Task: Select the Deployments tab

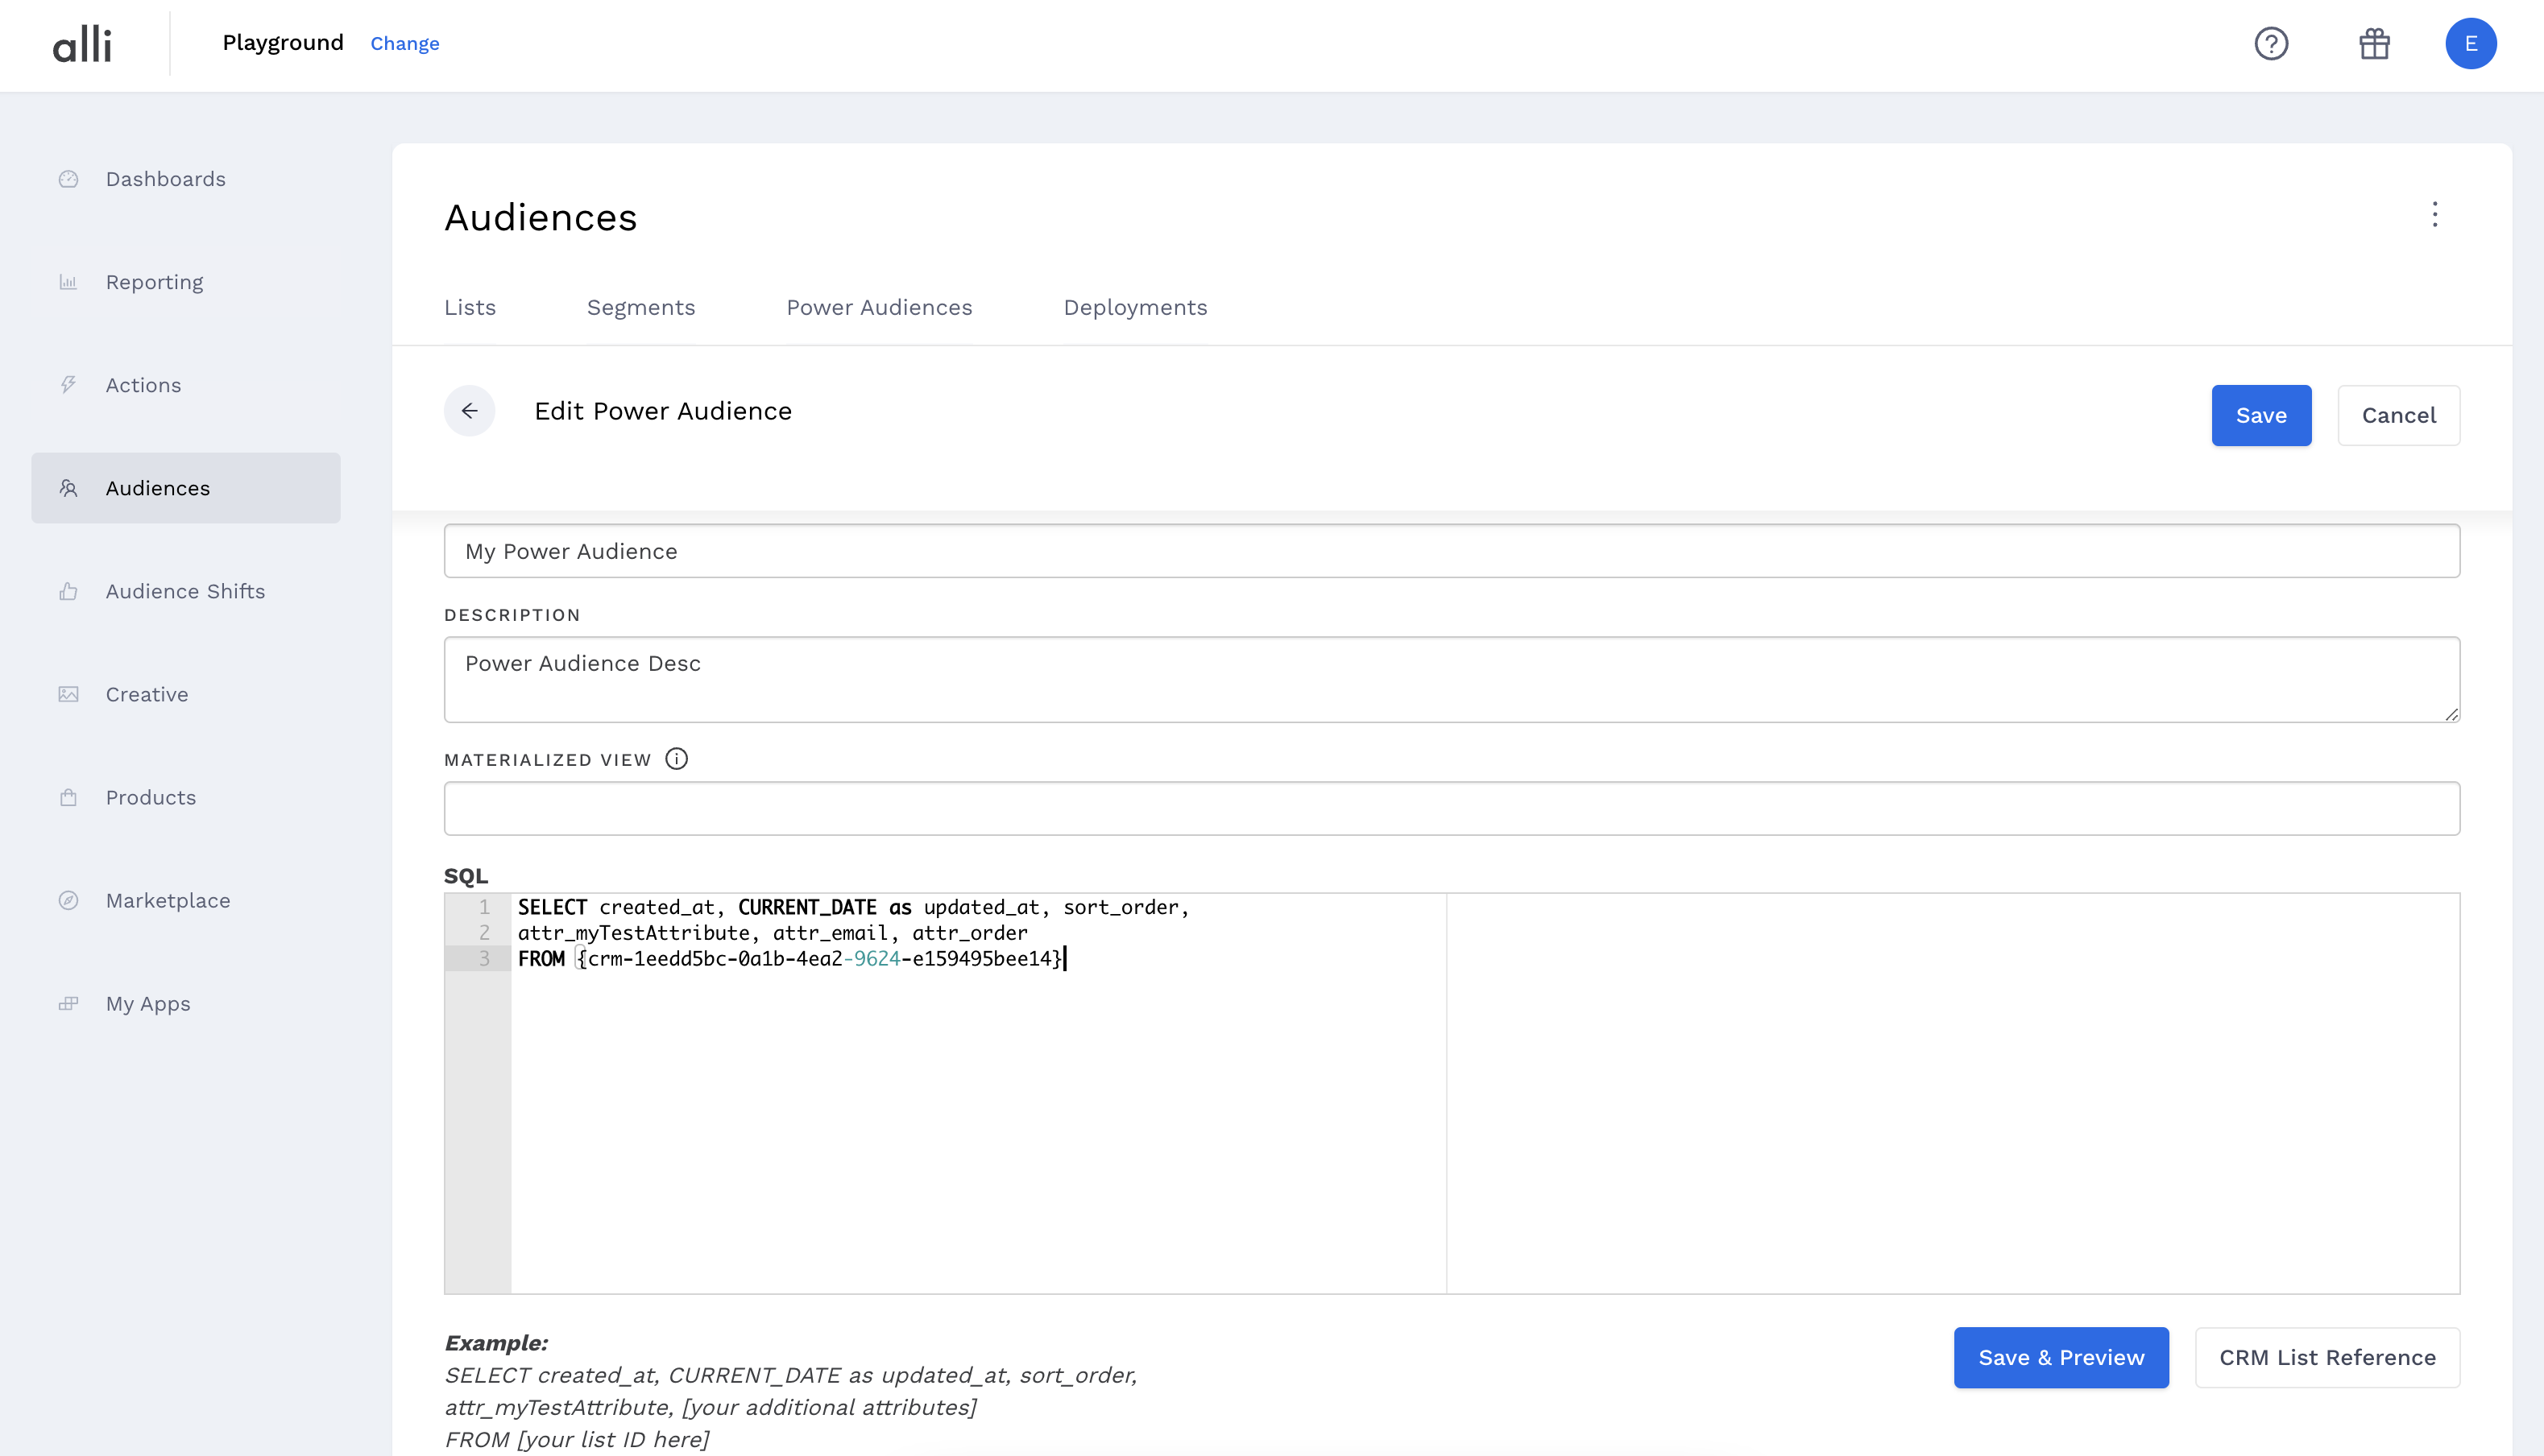Action: coord(1135,307)
